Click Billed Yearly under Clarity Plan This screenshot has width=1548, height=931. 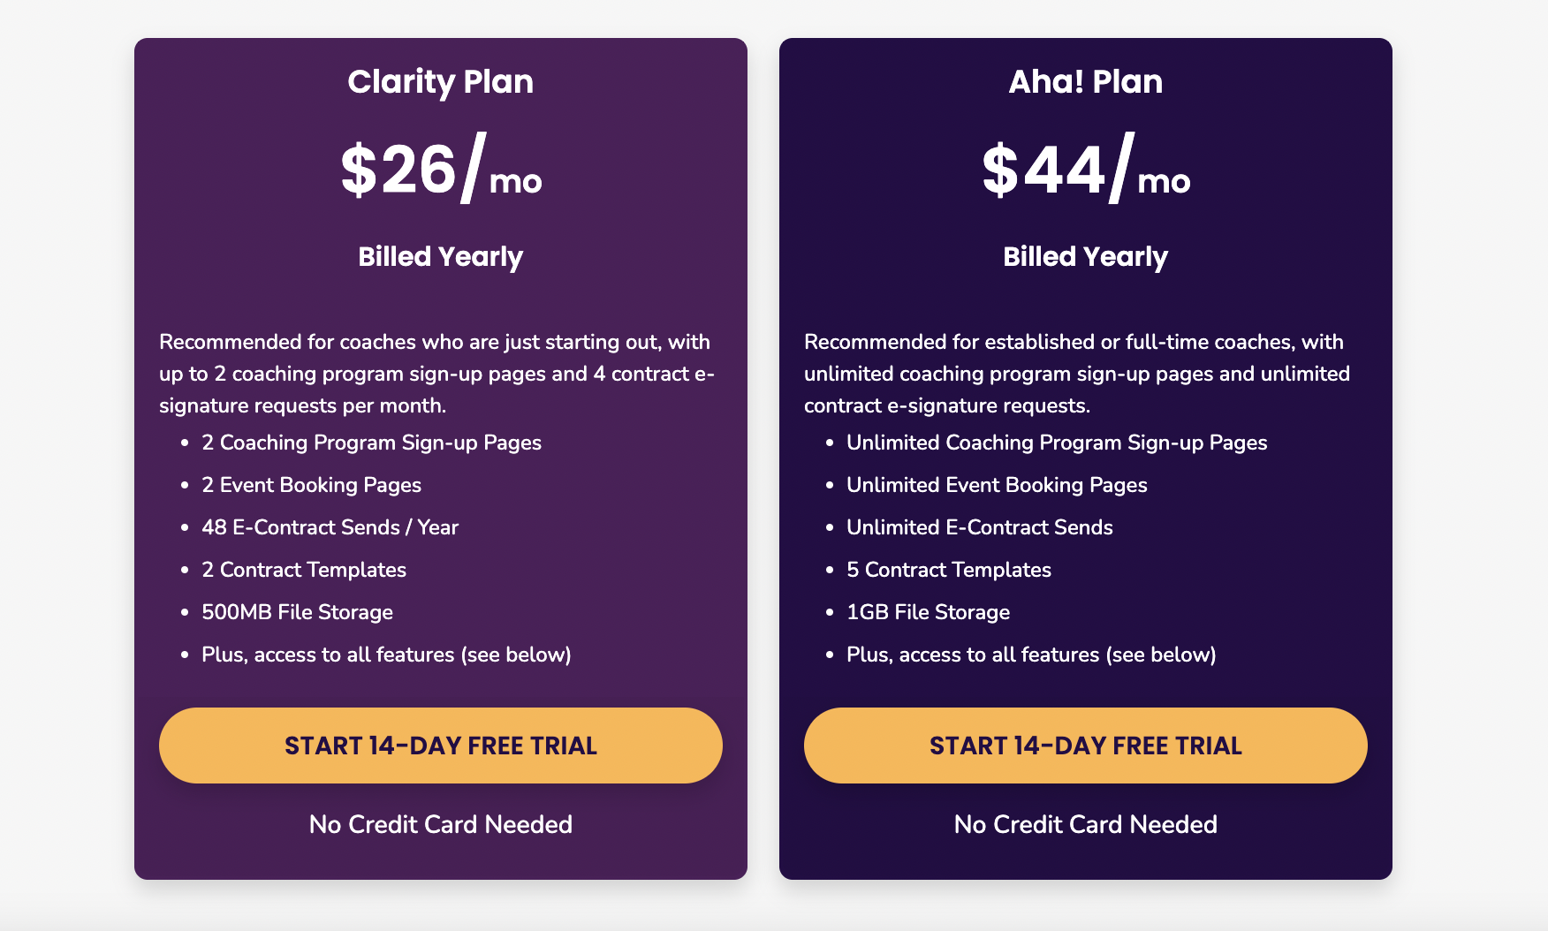click(441, 257)
